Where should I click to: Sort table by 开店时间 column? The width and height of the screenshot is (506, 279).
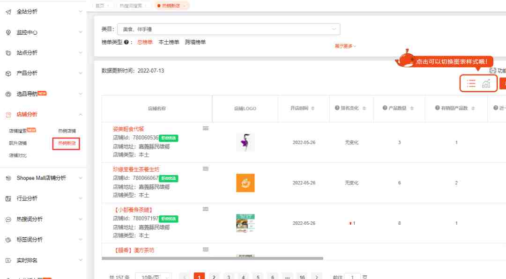[313, 109]
